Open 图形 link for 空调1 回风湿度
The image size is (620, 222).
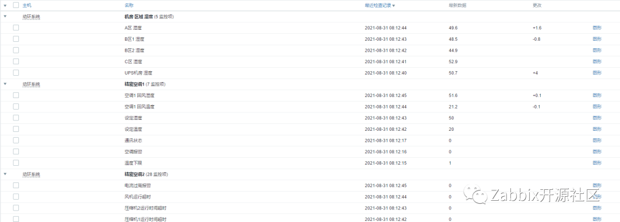click(x=597, y=96)
